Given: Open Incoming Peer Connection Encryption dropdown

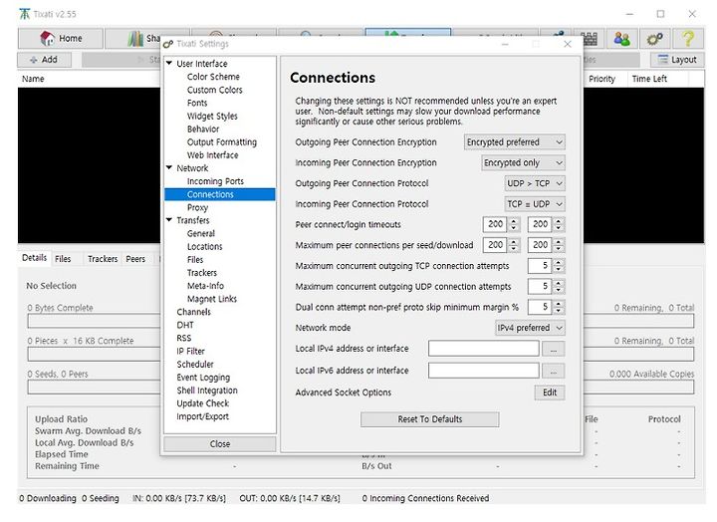Looking at the screenshot, I should pos(523,162).
